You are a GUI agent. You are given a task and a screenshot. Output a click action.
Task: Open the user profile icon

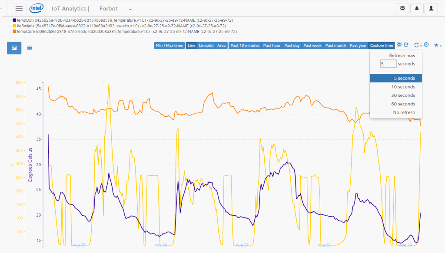(431, 8)
